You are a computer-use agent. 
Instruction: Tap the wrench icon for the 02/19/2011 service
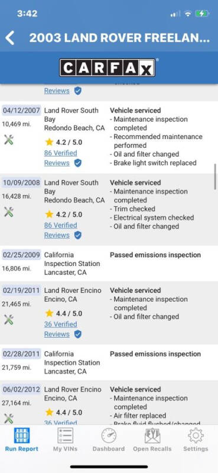(x=9, y=319)
